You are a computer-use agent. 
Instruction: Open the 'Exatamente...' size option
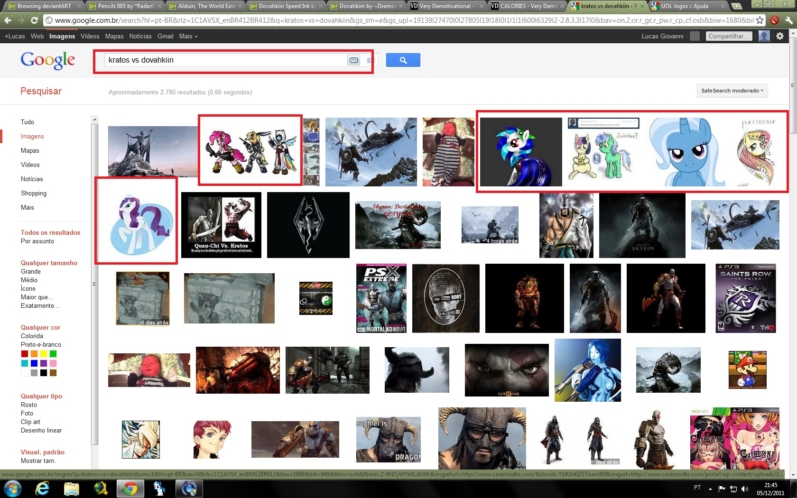(x=40, y=305)
